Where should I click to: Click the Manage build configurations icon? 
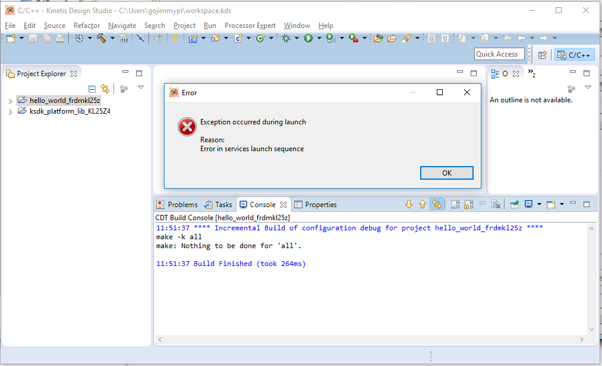(79, 38)
